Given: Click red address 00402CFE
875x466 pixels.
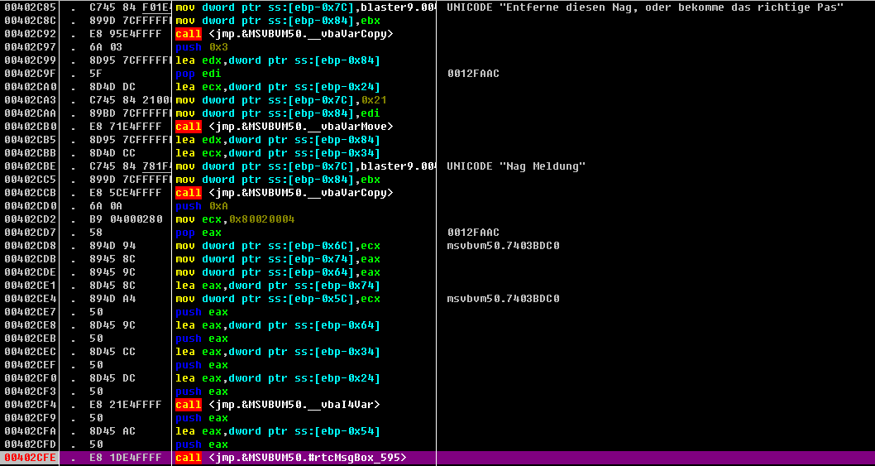Looking at the screenshot, I should 28,458.
